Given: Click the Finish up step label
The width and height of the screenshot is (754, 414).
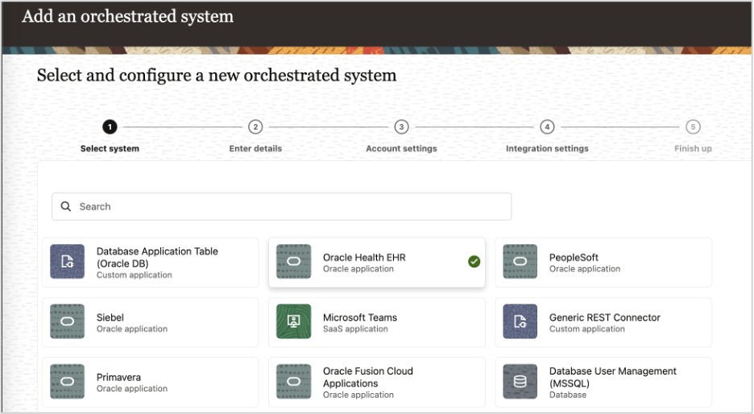Looking at the screenshot, I should pyautogui.click(x=693, y=148).
